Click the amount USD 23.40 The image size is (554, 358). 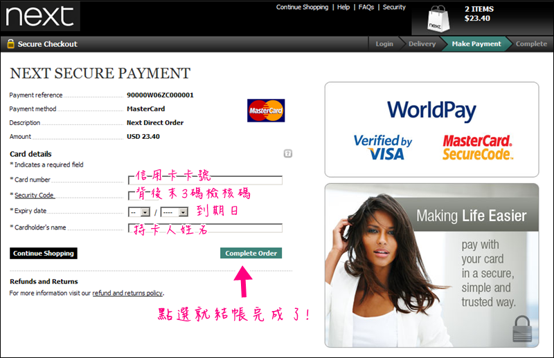pyautogui.click(x=143, y=137)
